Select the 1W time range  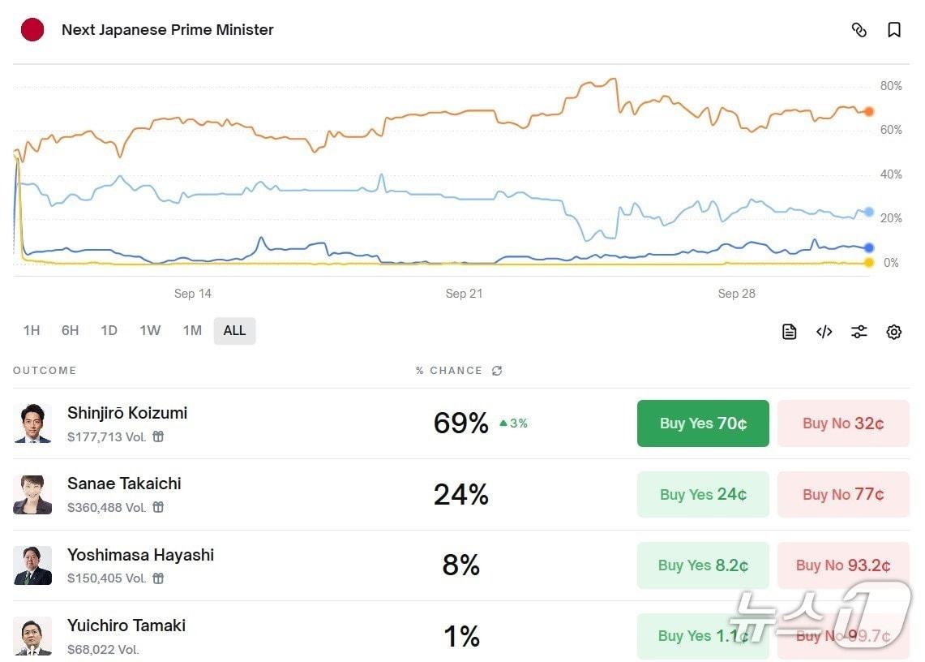[x=150, y=330]
